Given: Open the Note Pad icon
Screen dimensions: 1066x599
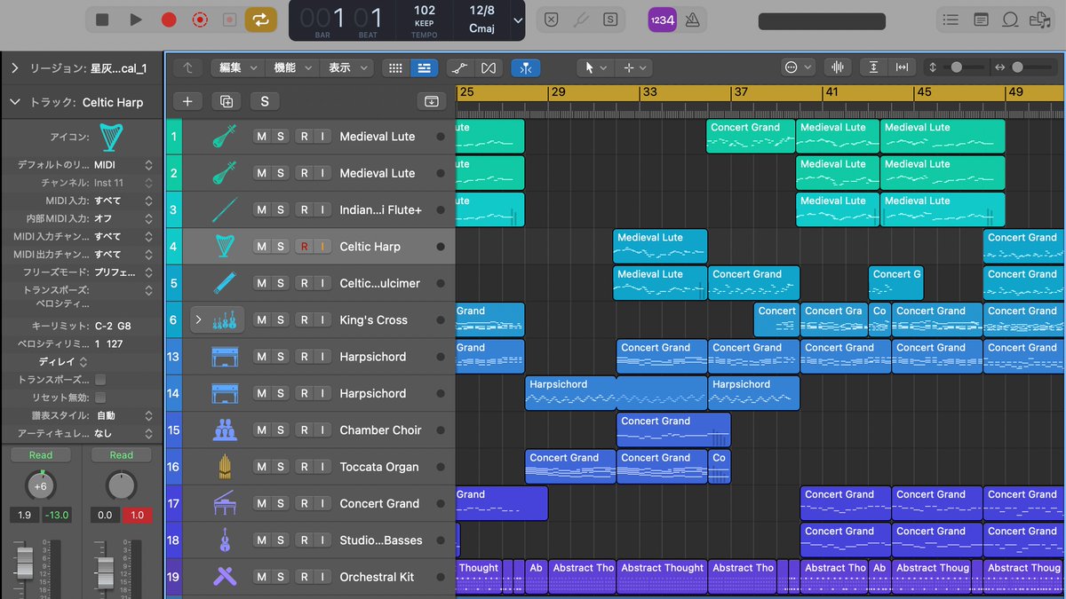Looking at the screenshot, I should (x=981, y=20).
